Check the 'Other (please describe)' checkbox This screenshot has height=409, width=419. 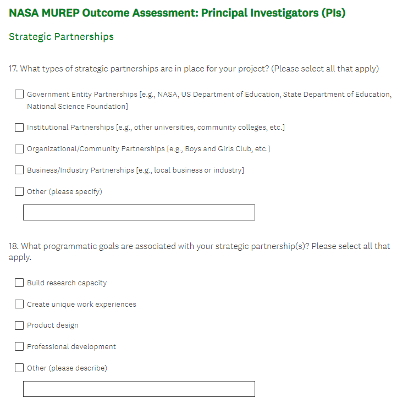(x=19, y=368)
